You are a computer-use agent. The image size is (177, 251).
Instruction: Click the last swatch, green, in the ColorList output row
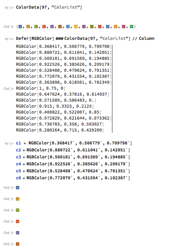click(132, 27)
